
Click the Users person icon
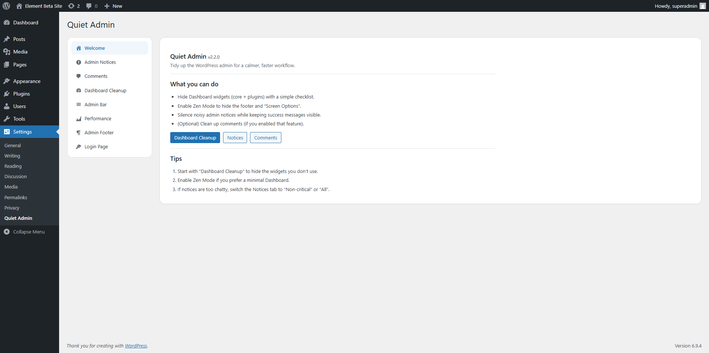point(7,106)
